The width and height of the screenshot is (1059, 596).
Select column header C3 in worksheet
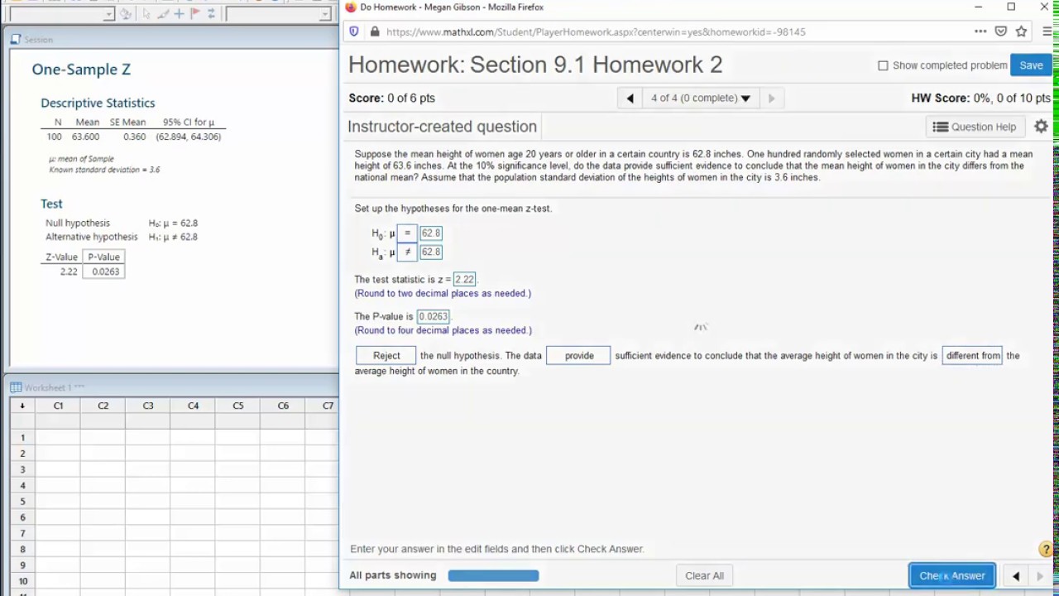coord(148,406)
